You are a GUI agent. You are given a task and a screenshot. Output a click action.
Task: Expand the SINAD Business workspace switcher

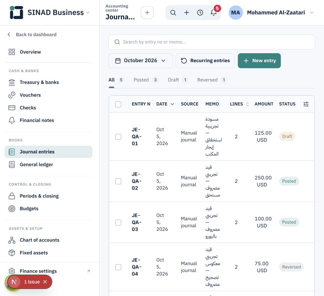[87, 13]
